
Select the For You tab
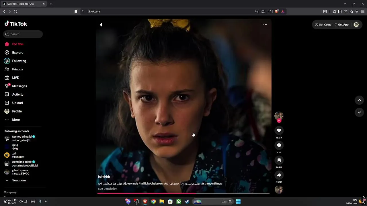coord(14,44)
